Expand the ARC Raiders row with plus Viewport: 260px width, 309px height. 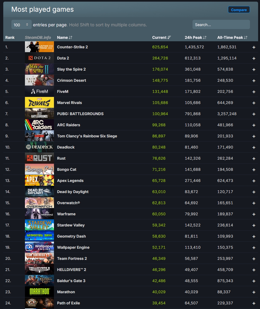[254, 125]
